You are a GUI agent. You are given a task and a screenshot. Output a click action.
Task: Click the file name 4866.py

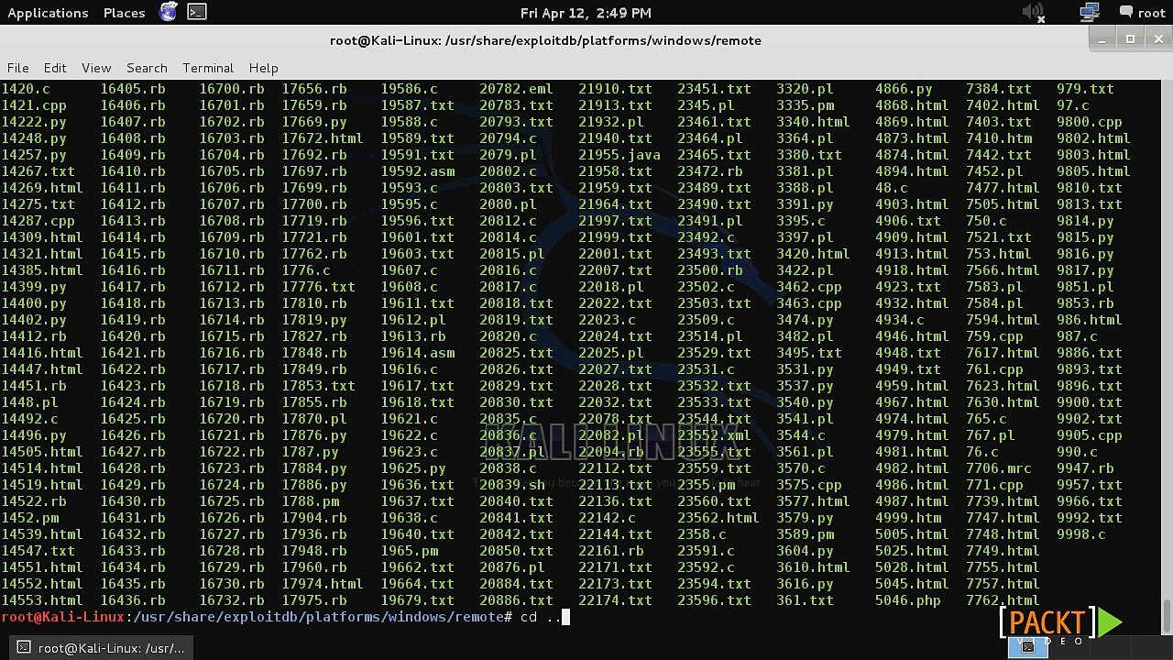point(904,89)
